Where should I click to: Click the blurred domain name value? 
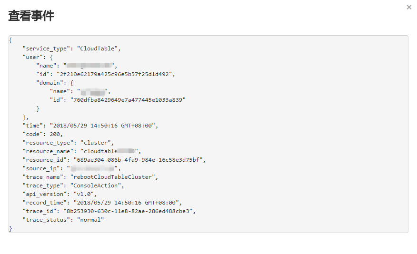[93, 91]
